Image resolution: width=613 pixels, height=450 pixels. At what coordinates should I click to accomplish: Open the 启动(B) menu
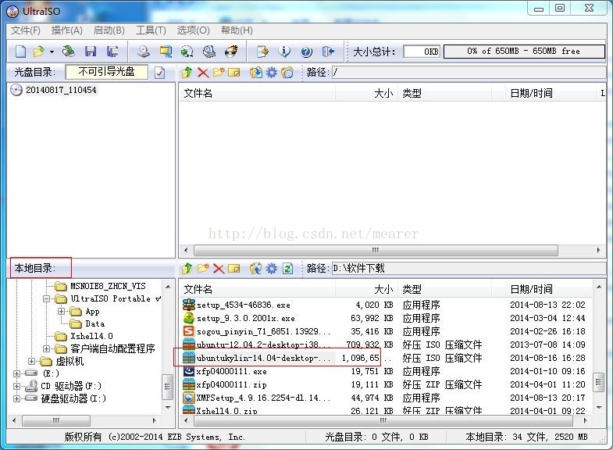pos(109,30)
